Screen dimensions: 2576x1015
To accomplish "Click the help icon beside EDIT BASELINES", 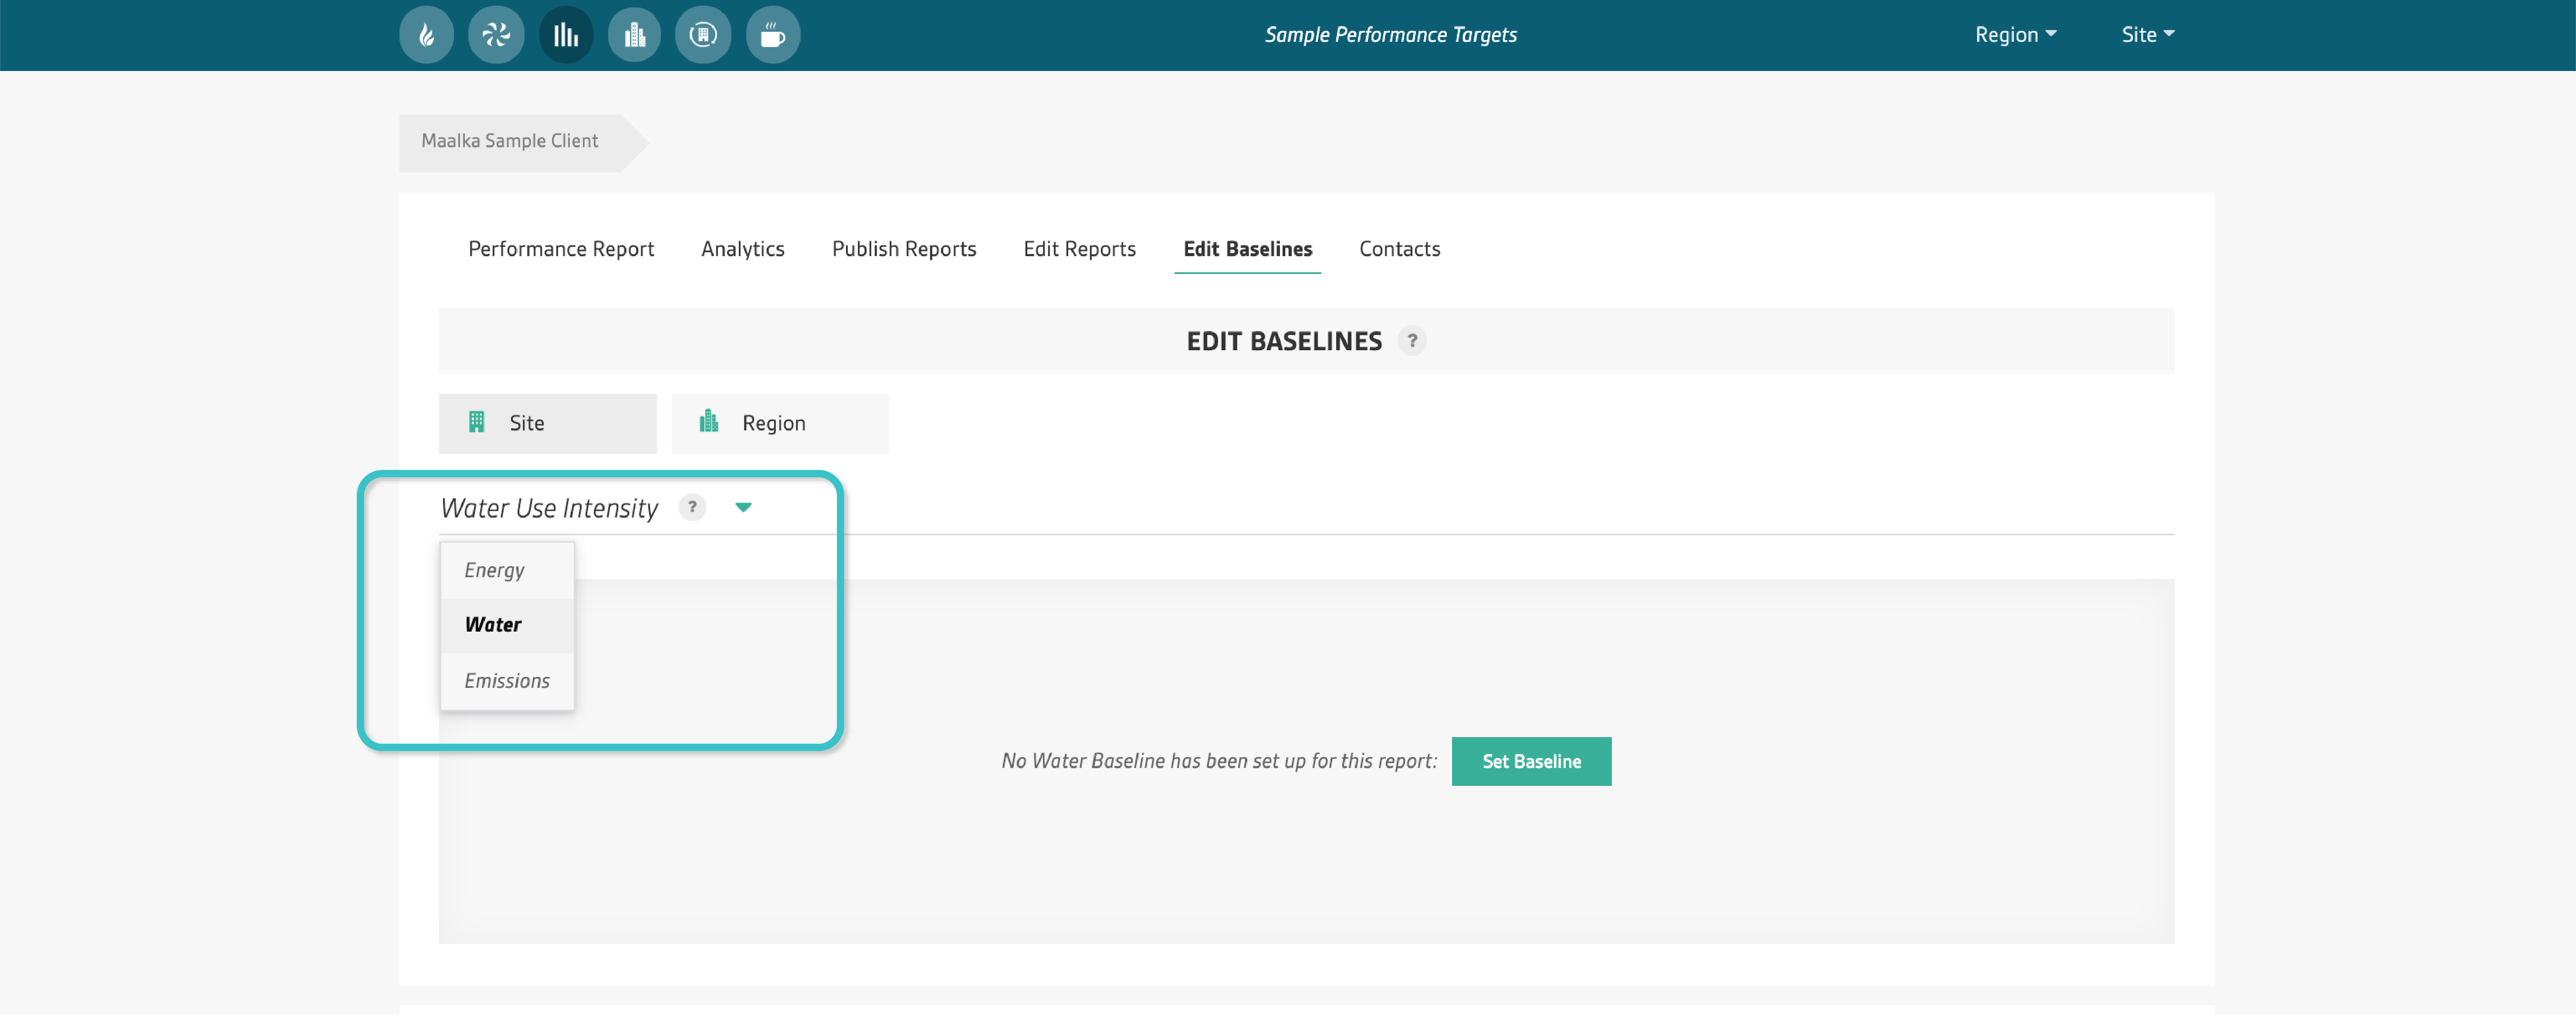I will [x=1412, y=341].
